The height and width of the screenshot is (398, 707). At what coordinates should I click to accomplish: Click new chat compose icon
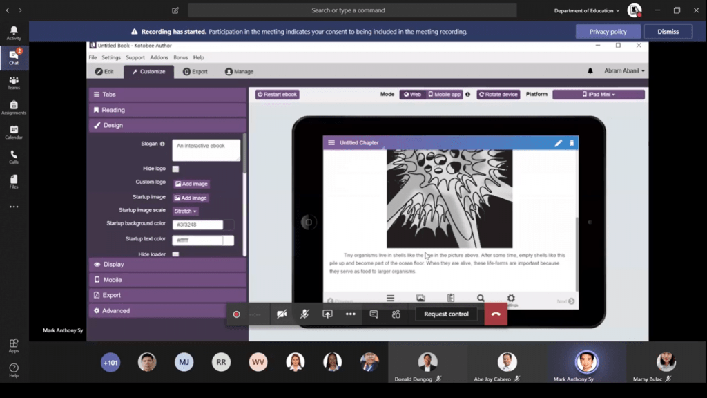175,10
